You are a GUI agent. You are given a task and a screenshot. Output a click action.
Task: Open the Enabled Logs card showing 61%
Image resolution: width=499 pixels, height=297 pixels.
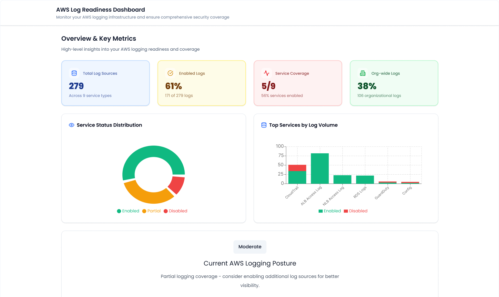201,83
